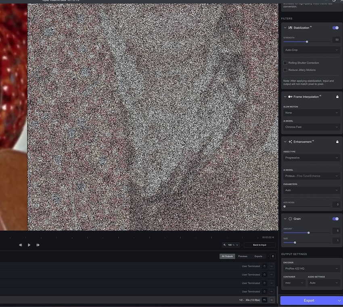Click the 00:02:25:14 timecode
The image size is (343, 307).
point(268,238)
